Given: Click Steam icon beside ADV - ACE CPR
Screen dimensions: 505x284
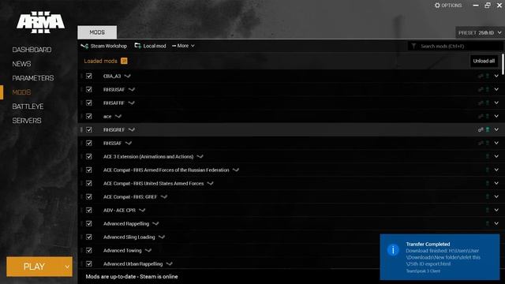Looking at the screenshot, I should point(142,211).
